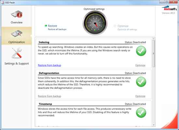
Task: Click Restore from backup under Indexing
Action: pyautogui.click(x=49, y=65)
